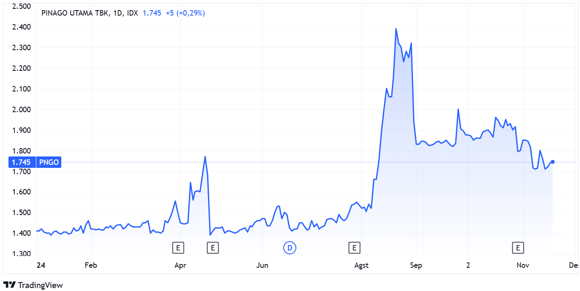Click the 2.400 price axis label
The image size is (580, 291).
point(22,27)
